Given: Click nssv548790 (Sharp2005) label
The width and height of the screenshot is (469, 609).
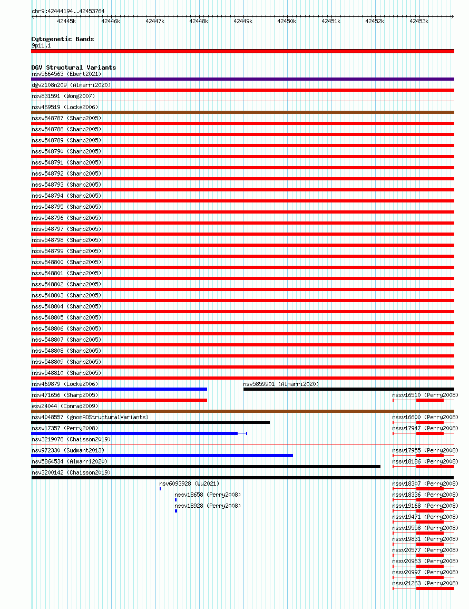Looking at the screenshot, I should point(66,151).
